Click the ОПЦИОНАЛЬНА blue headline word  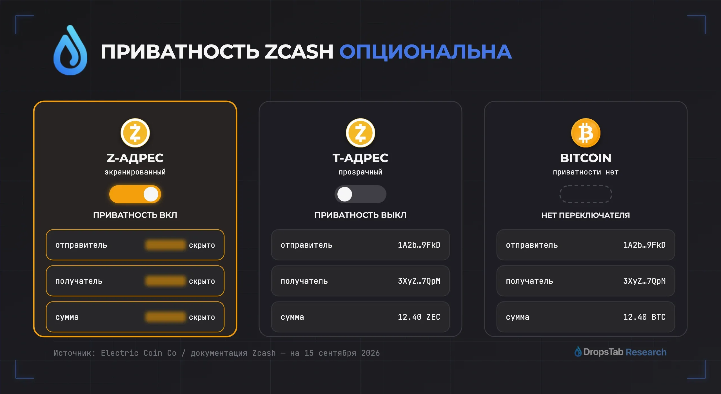426,52
